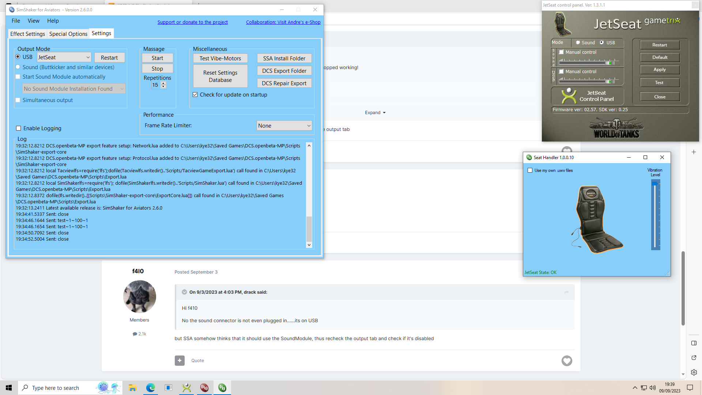Click the seat picture in Seat Handler

597,219
